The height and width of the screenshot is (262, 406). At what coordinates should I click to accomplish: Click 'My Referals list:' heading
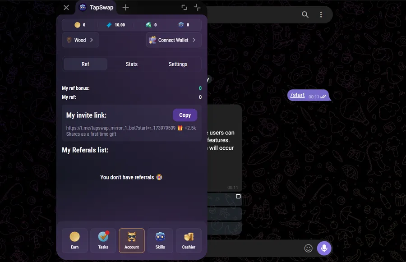point(85,150)
